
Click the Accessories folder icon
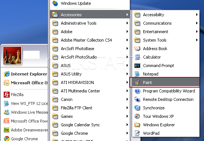(55, 15)
